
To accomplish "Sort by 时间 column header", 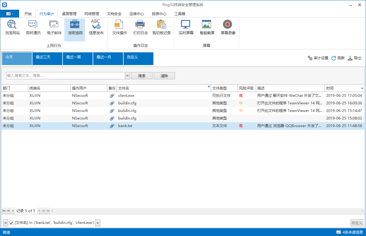I will [345, 88].
